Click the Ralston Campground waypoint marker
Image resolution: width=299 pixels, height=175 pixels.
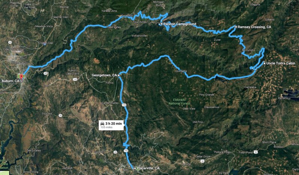161,24
